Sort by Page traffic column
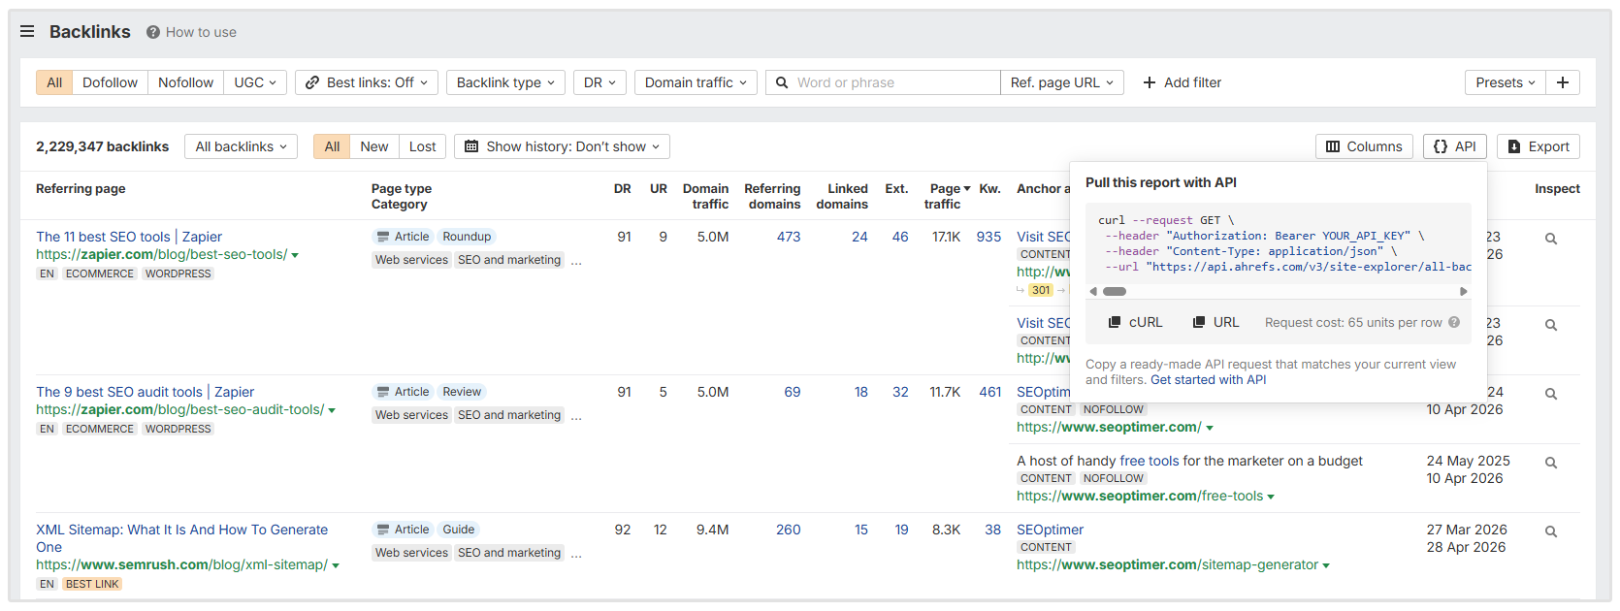The image size is (1620, 611). 947,196
